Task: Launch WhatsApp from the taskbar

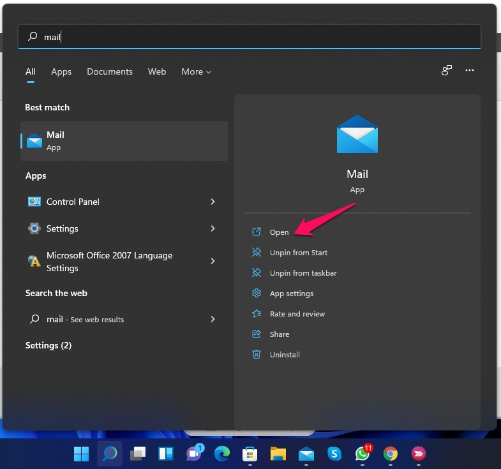Action: [x=363, y=454]
